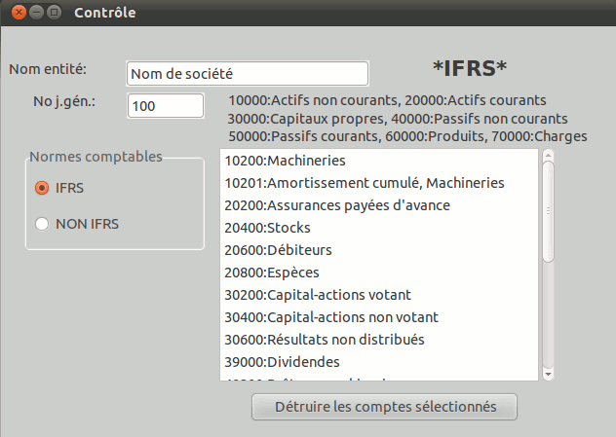Click the scrollbar down arrow
The width and height of the screenshot is (616, 437).
[x=548, y=373]
